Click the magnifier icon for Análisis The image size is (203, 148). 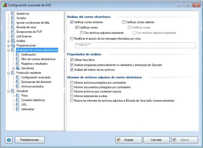[13, 41]
